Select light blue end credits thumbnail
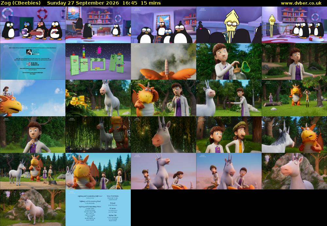This screenshot has height=226, width=327. [x=98, y=208]
